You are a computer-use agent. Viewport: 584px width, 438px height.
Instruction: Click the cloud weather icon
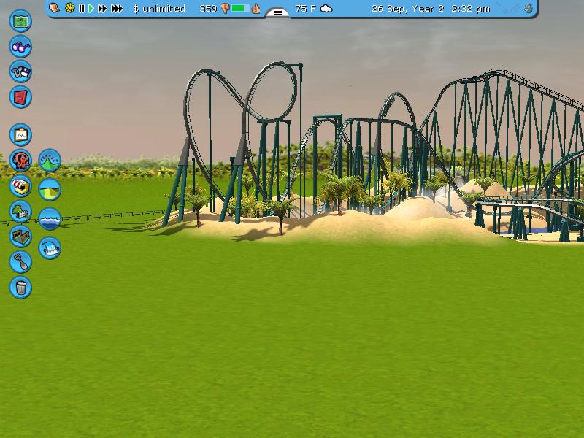click(x=326, y=9)
